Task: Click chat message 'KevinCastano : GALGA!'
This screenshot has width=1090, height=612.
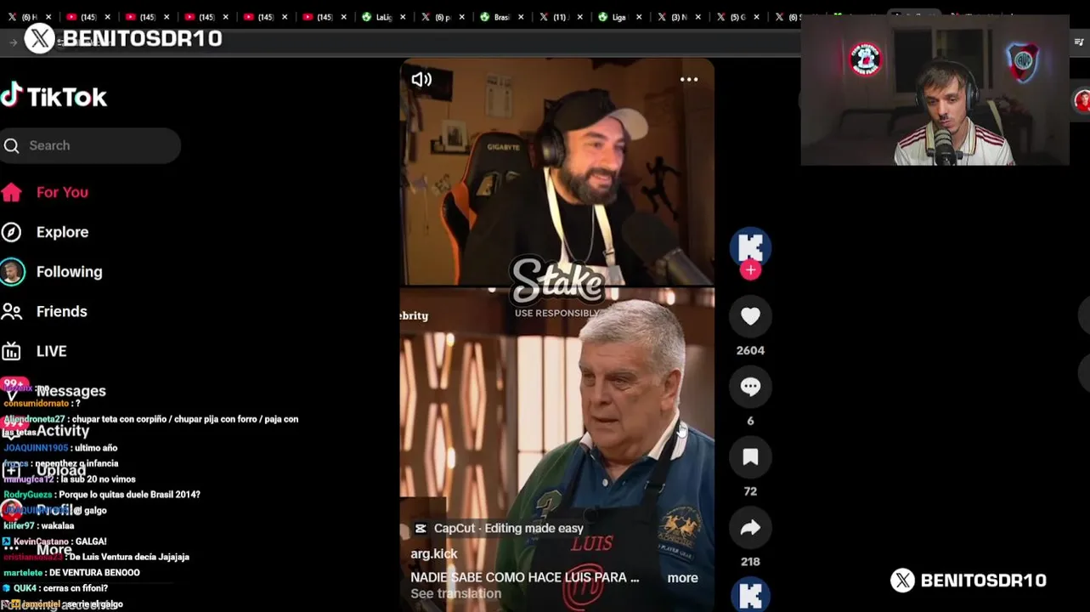Action: pos(55,541)
